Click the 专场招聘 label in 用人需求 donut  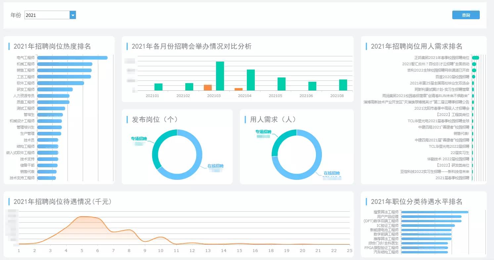(263, 132)
